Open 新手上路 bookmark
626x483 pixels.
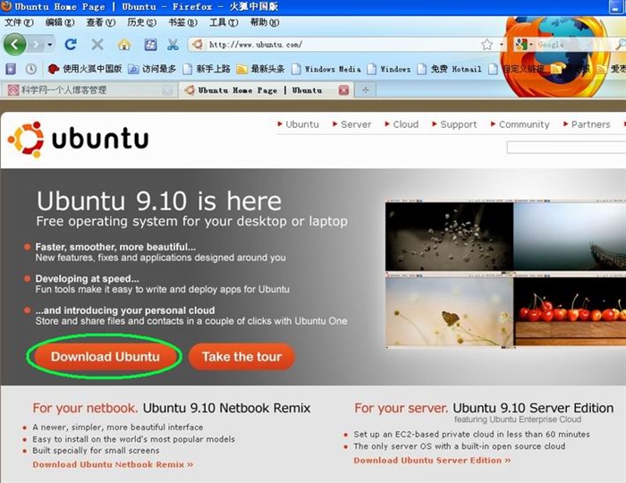[207, 69]
